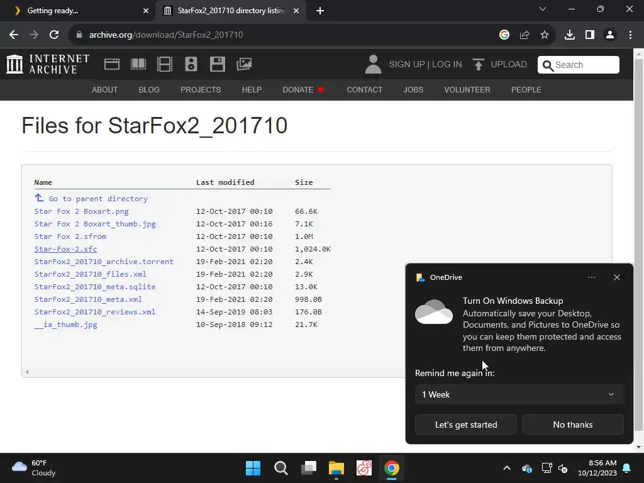Toggle Chrome side panel icon
This screenshot has width=644, height=483.
point(590,35)
